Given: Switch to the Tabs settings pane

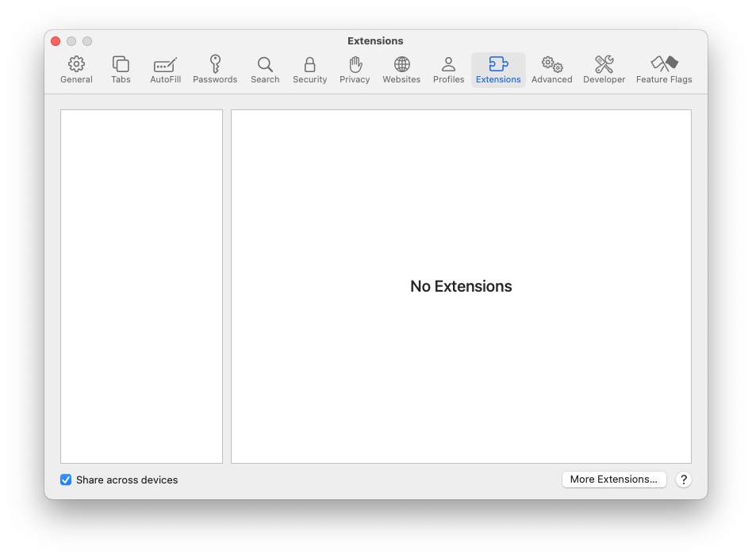Looking at the screenshot, I should pos(121,70).
